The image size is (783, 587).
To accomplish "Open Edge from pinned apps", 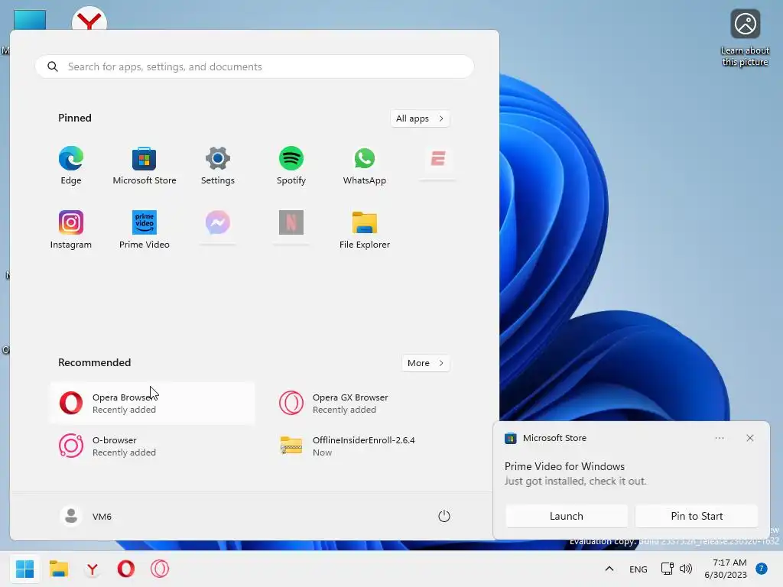I will (x=71, y=166).
